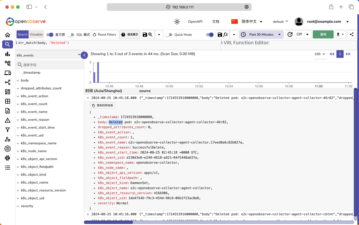
Task: Open the functions dropdown arrow
Action: coord(234,35)
